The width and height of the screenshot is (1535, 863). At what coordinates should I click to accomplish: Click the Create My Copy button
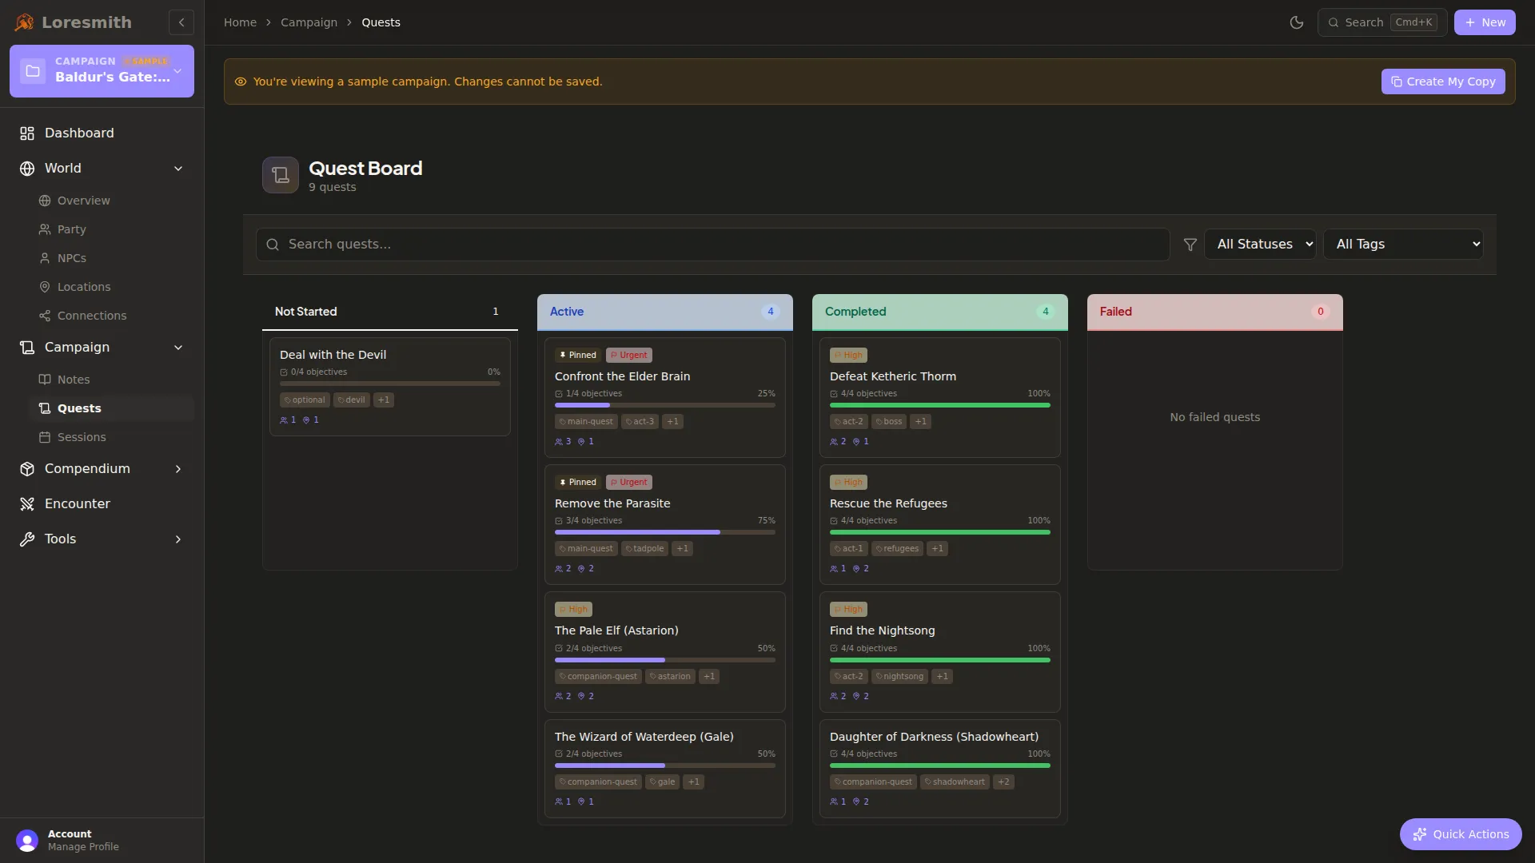coord(1443,81)
